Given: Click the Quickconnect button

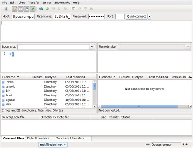Looking at the screenshot, I should point(137,17).
